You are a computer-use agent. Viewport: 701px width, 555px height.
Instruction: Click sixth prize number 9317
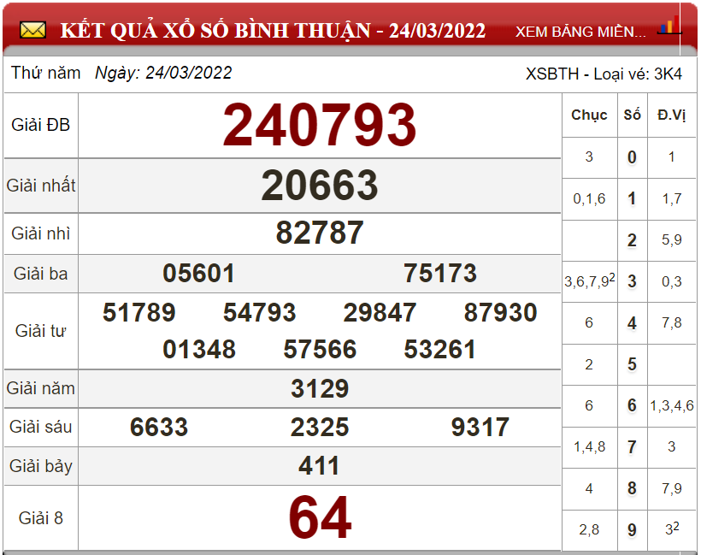click(x=480, y=428)
